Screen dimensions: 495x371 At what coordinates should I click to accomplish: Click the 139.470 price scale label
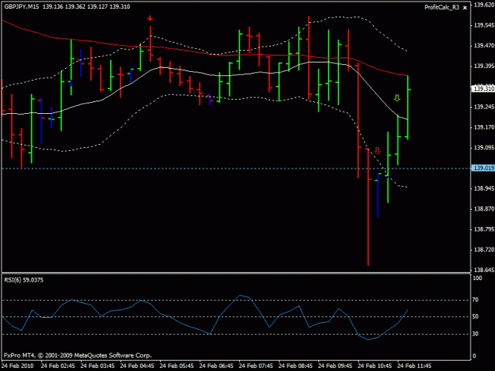(x=484, y=46)
